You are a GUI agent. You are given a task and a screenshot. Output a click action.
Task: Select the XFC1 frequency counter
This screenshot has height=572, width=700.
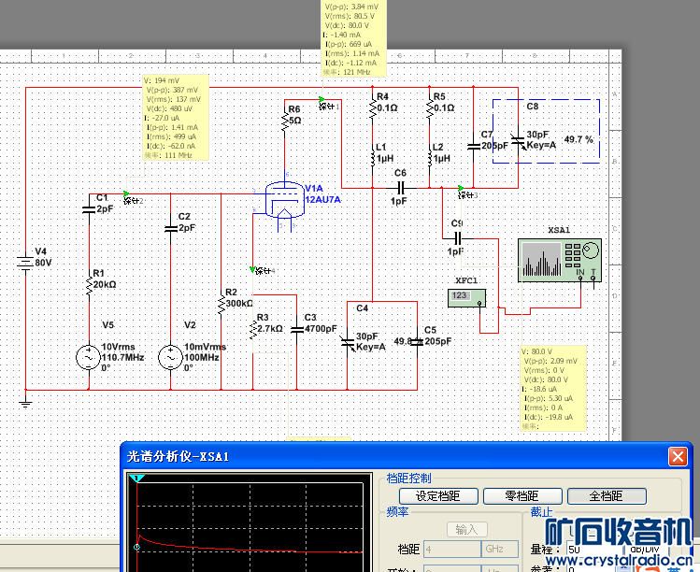pos(467,297)
